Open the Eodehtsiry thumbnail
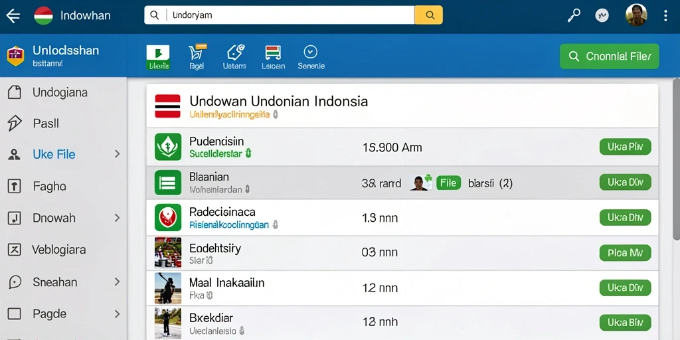The width and height of the screenshot is (680, 340). [168, 252]
